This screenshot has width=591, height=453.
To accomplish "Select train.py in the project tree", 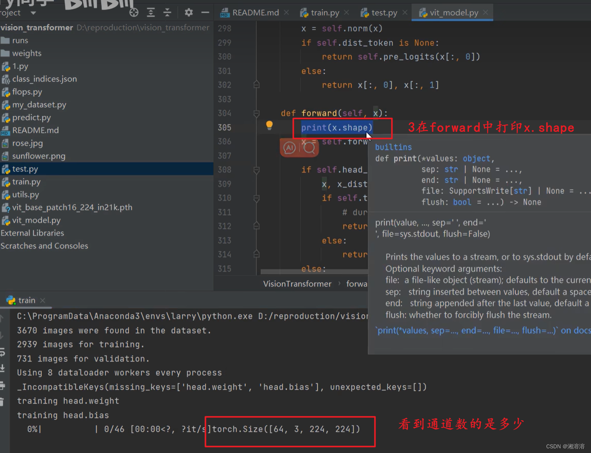I will (26, 182).
